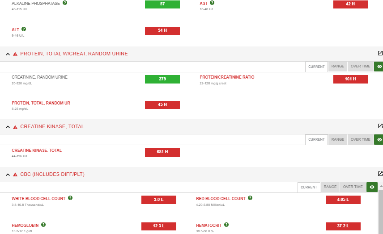Collapse the CBC (Includes Diff/Plt) section
This screenshot has height=234, width=383.
tap(8, 175)
